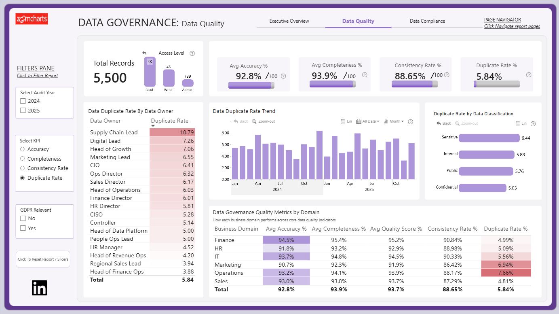
Task: Click the Access Level back arrow icon
Action: point(144,53)
